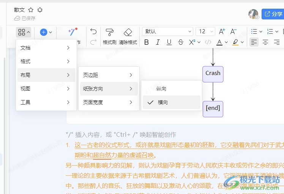Click the [end] node in the flowchart

click(213, 109)
